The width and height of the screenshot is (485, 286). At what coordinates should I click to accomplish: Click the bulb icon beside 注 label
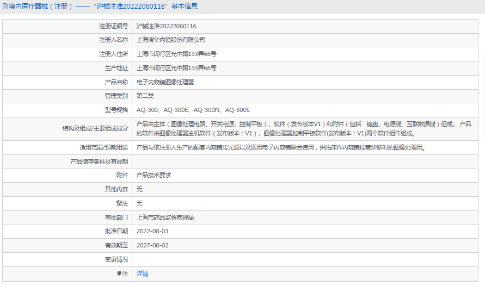coord(119,273)
